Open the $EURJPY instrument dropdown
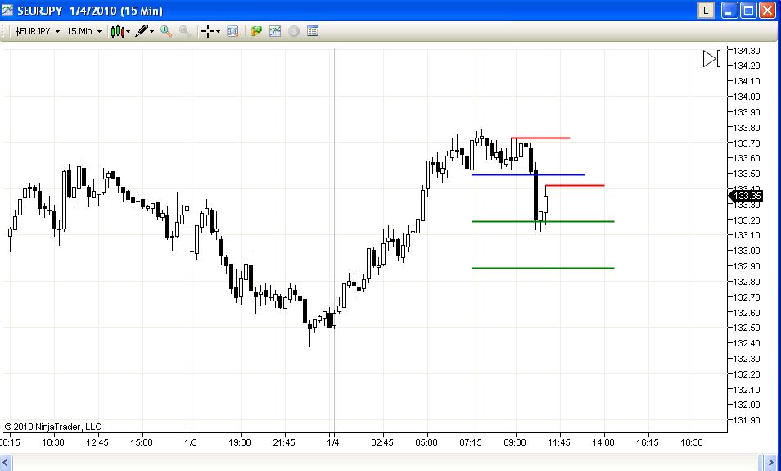This screenshot has width=781, height=471. click(x=38, y=31)
